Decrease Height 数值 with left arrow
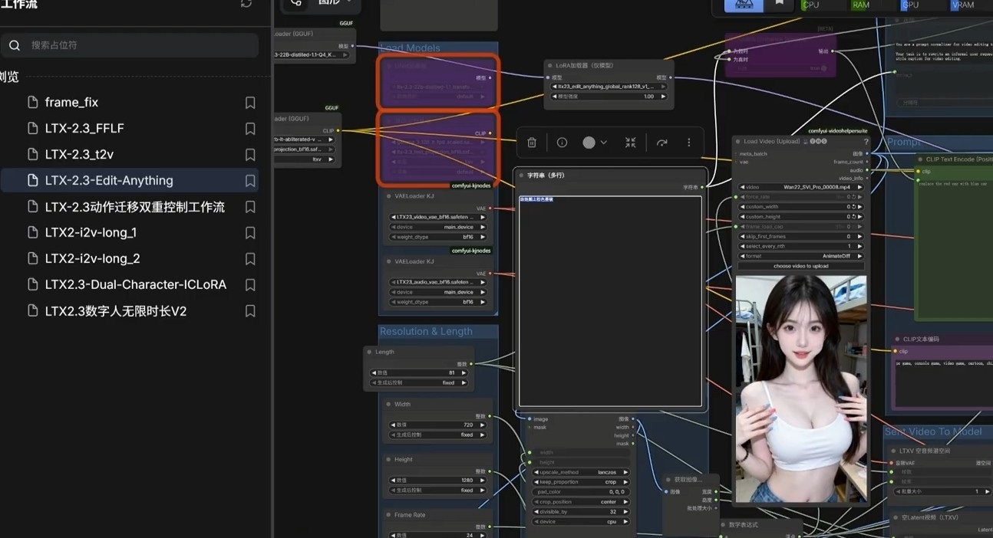 tap(393, 480)
